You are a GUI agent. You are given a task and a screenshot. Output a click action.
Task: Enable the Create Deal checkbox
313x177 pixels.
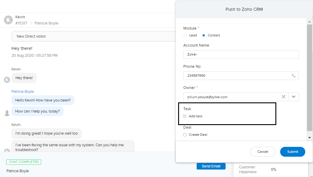tap(185, 135)
